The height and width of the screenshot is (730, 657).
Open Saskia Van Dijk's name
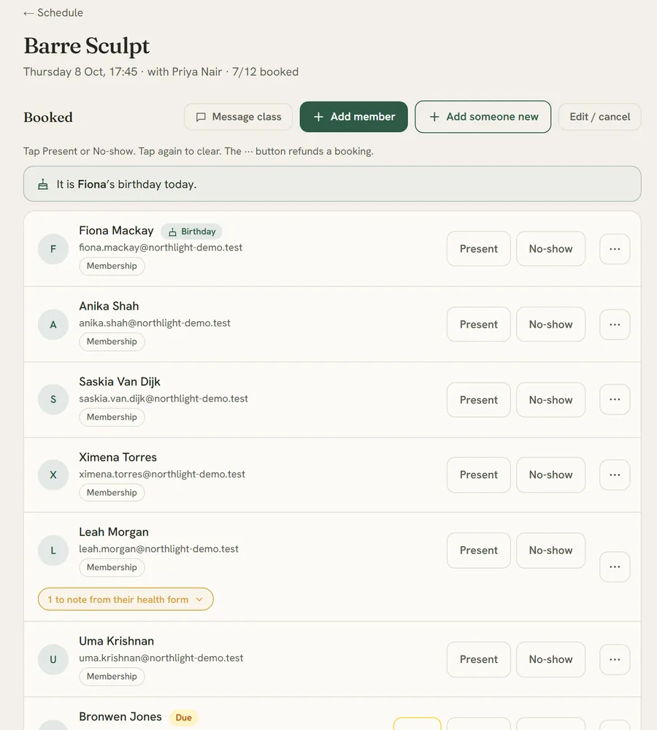[x=120, y=381]
